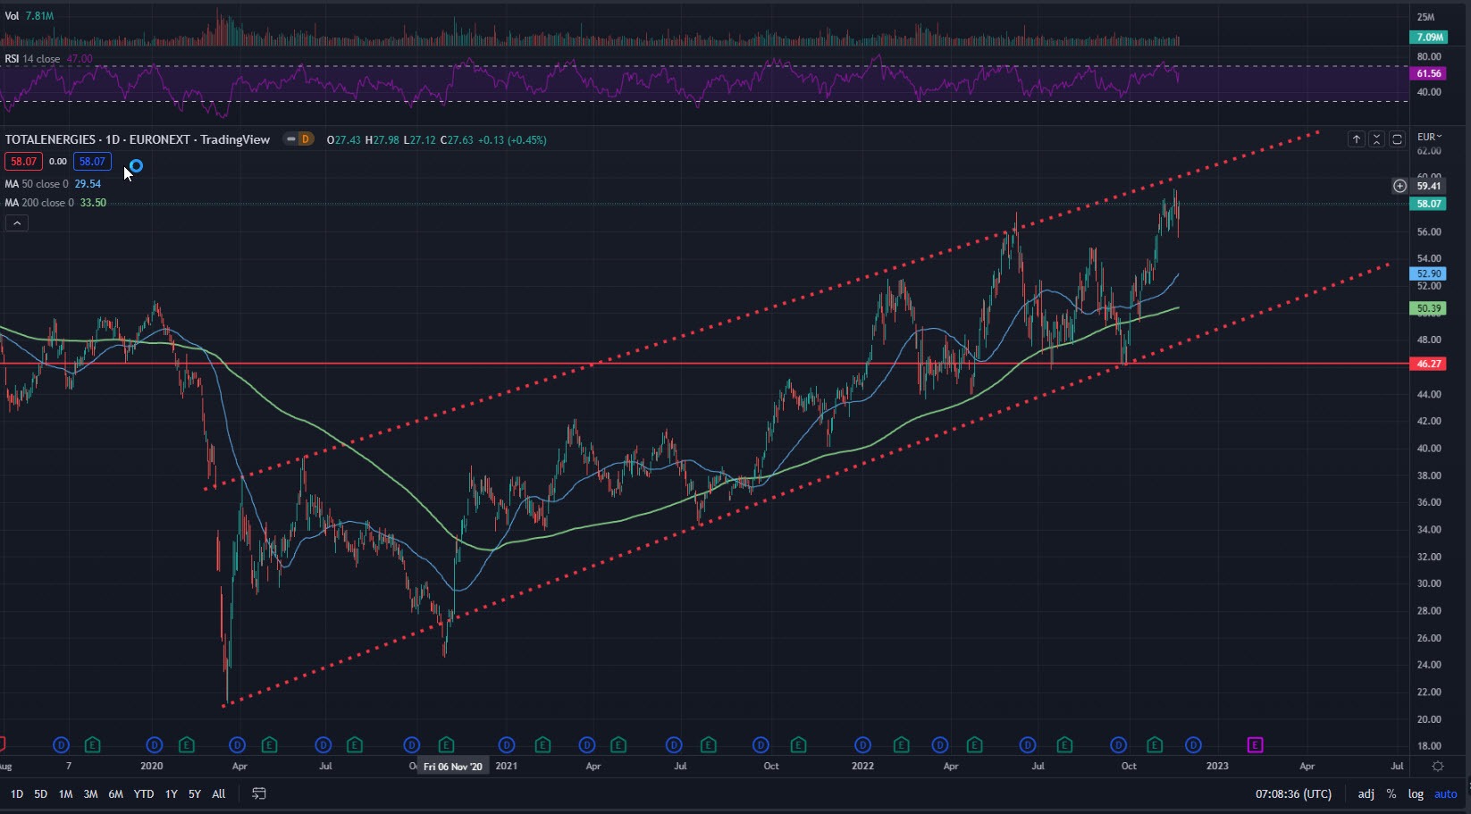Select the 3M time range
This screenshot has width=1471, height=814.
[90, 793]
